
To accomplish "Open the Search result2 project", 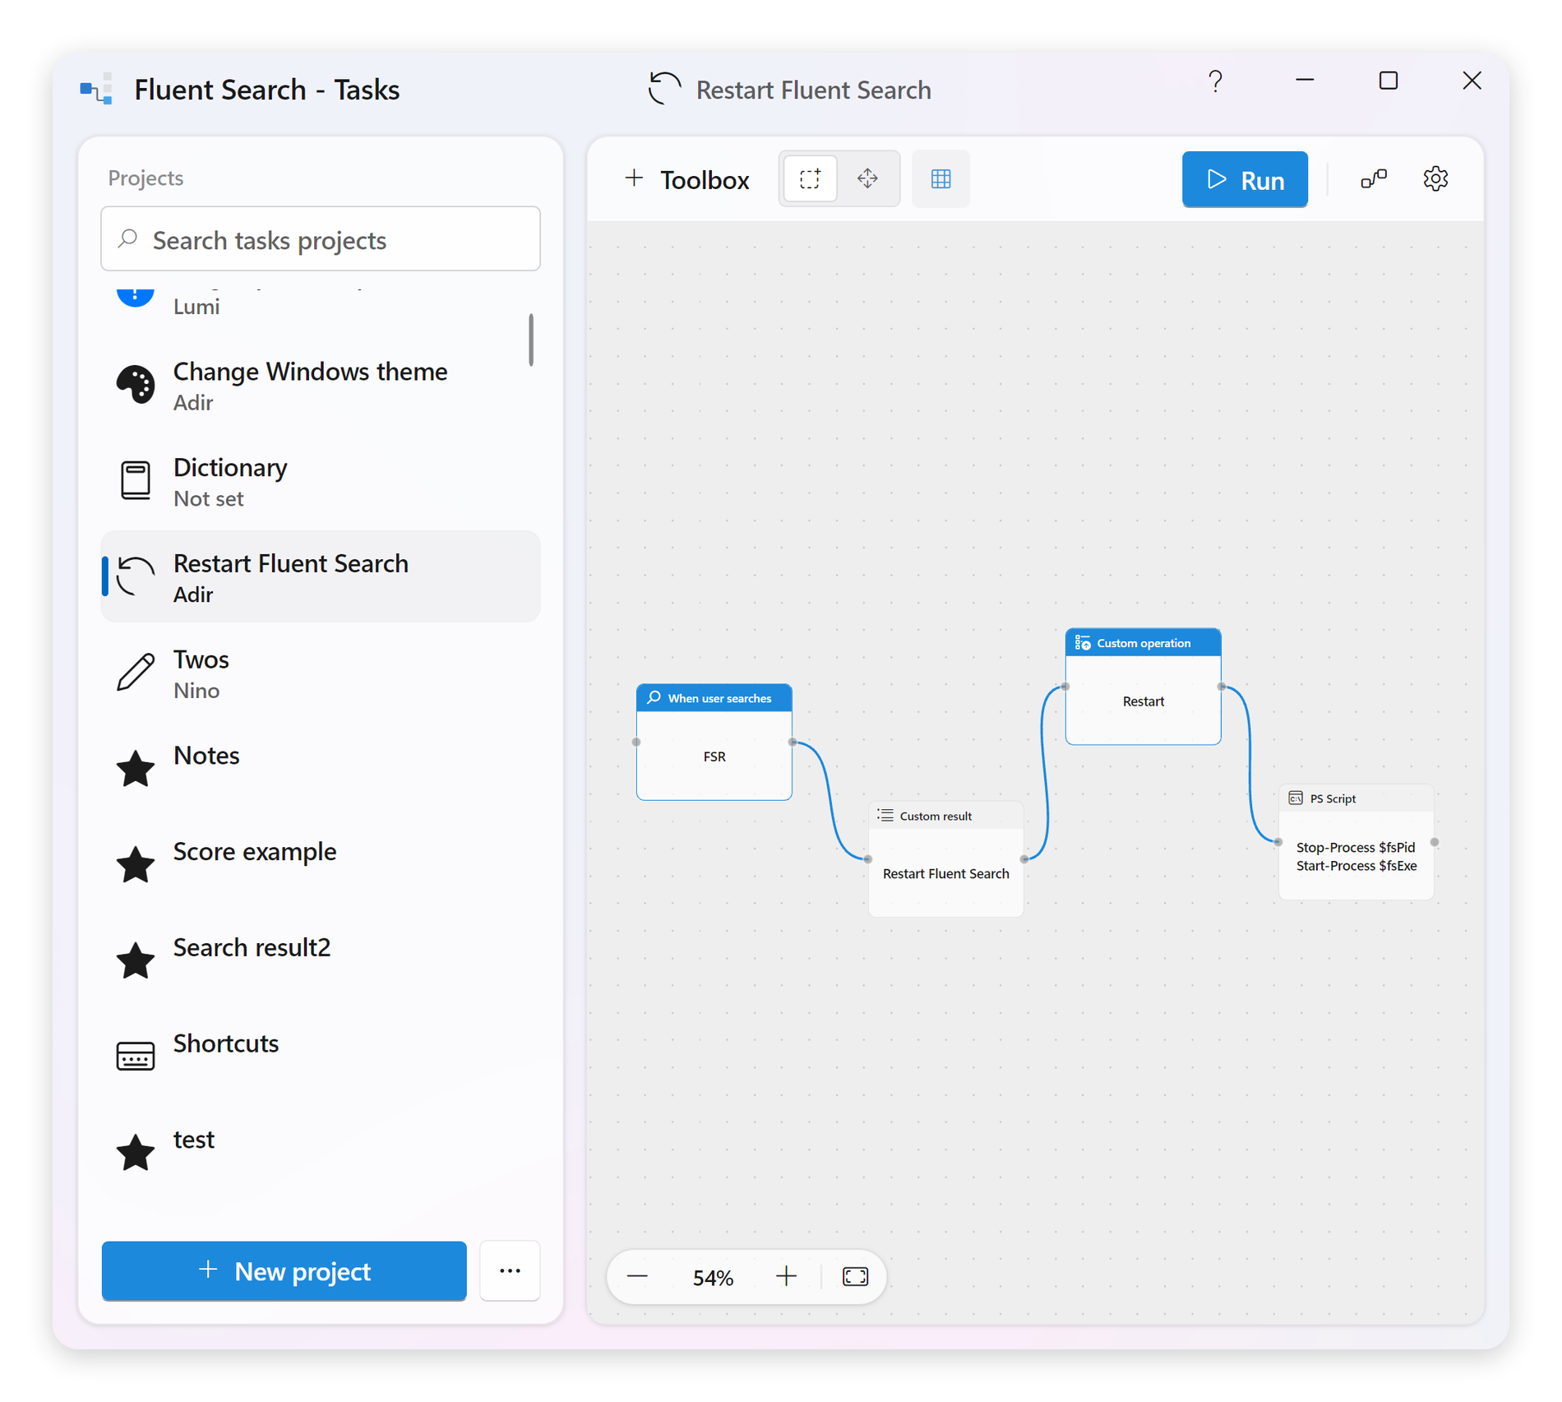I will click(321, 960).
